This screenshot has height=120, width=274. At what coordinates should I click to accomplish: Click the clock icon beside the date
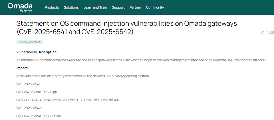263,33
